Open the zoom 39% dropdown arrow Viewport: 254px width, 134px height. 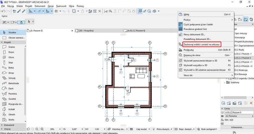(60, 129)
